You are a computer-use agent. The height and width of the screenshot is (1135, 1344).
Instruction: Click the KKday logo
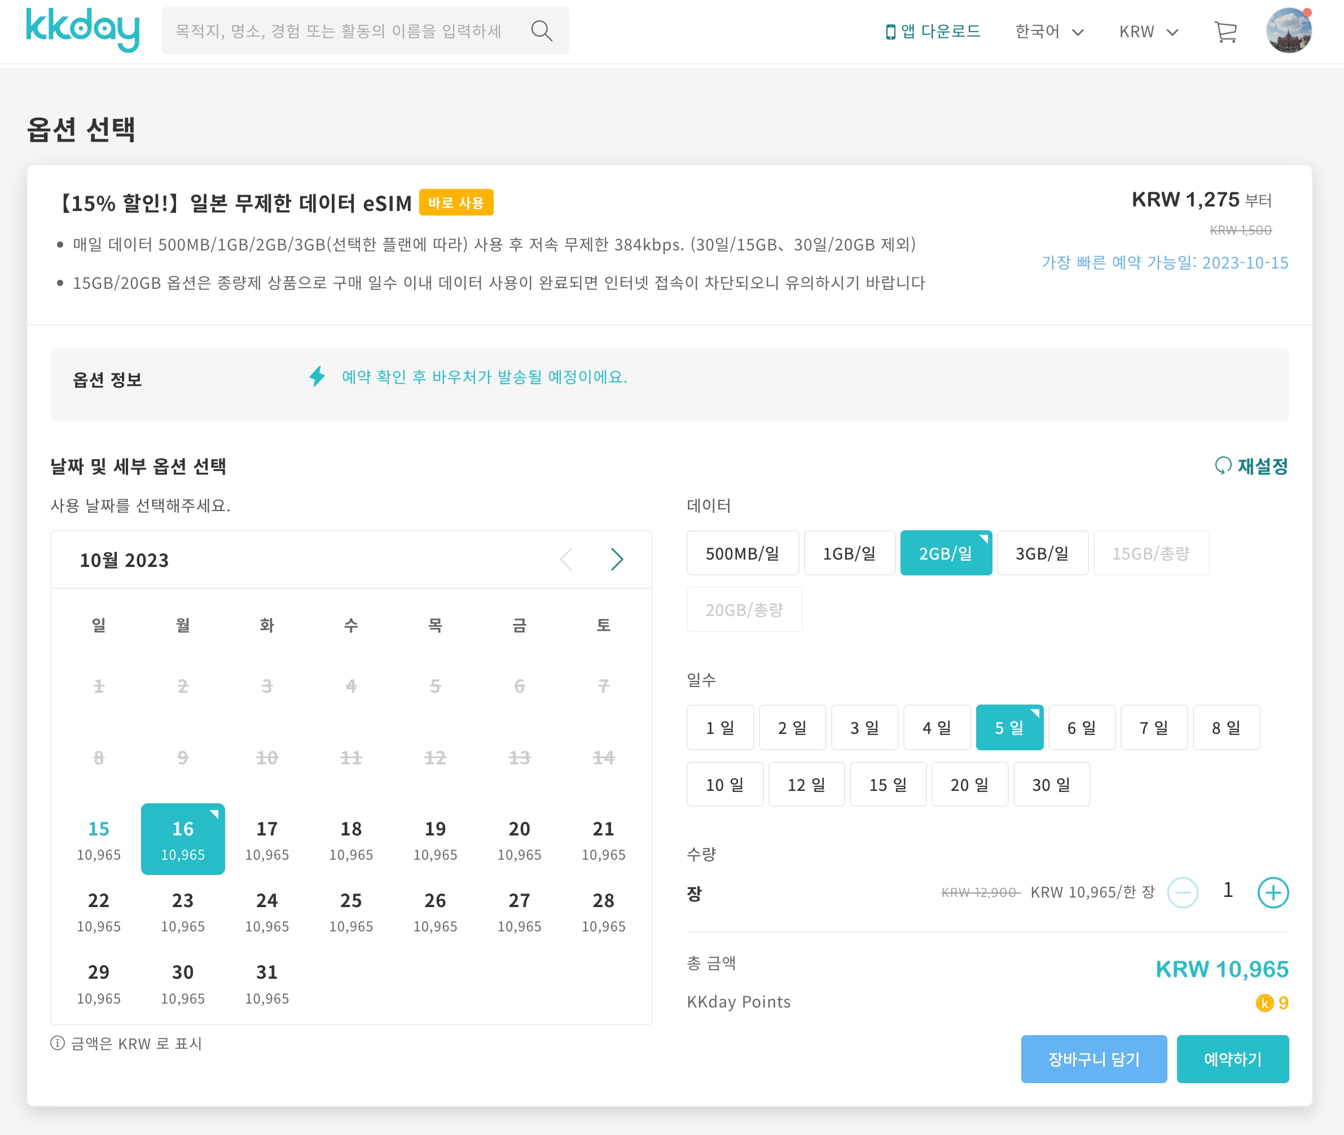(x=82, y=30)
